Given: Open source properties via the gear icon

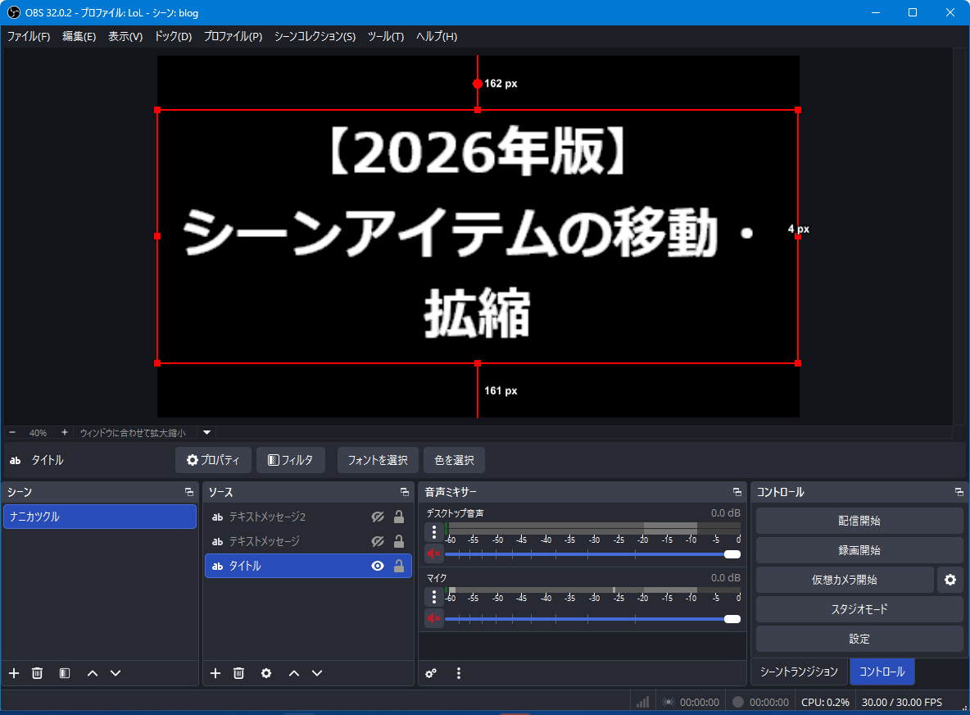Looking at the screenshot, I should pos(265,673).
